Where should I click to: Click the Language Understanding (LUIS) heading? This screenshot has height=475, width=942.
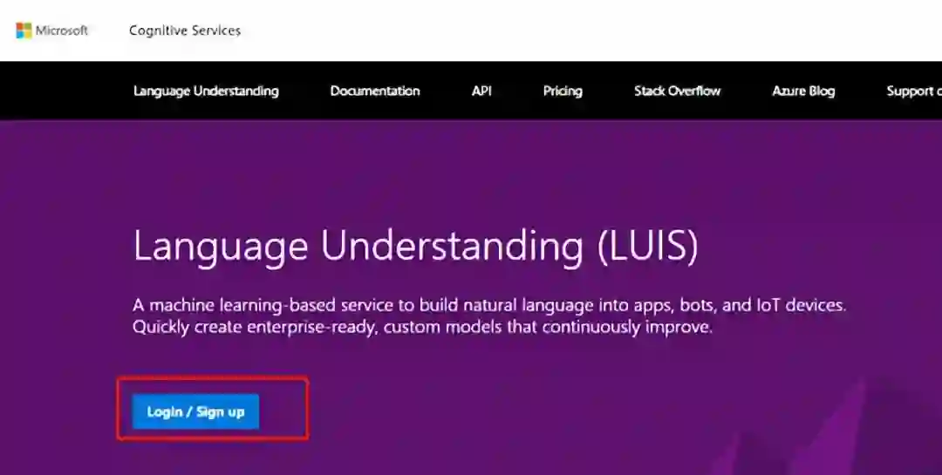pyautogui.click(x=416, y=245)
